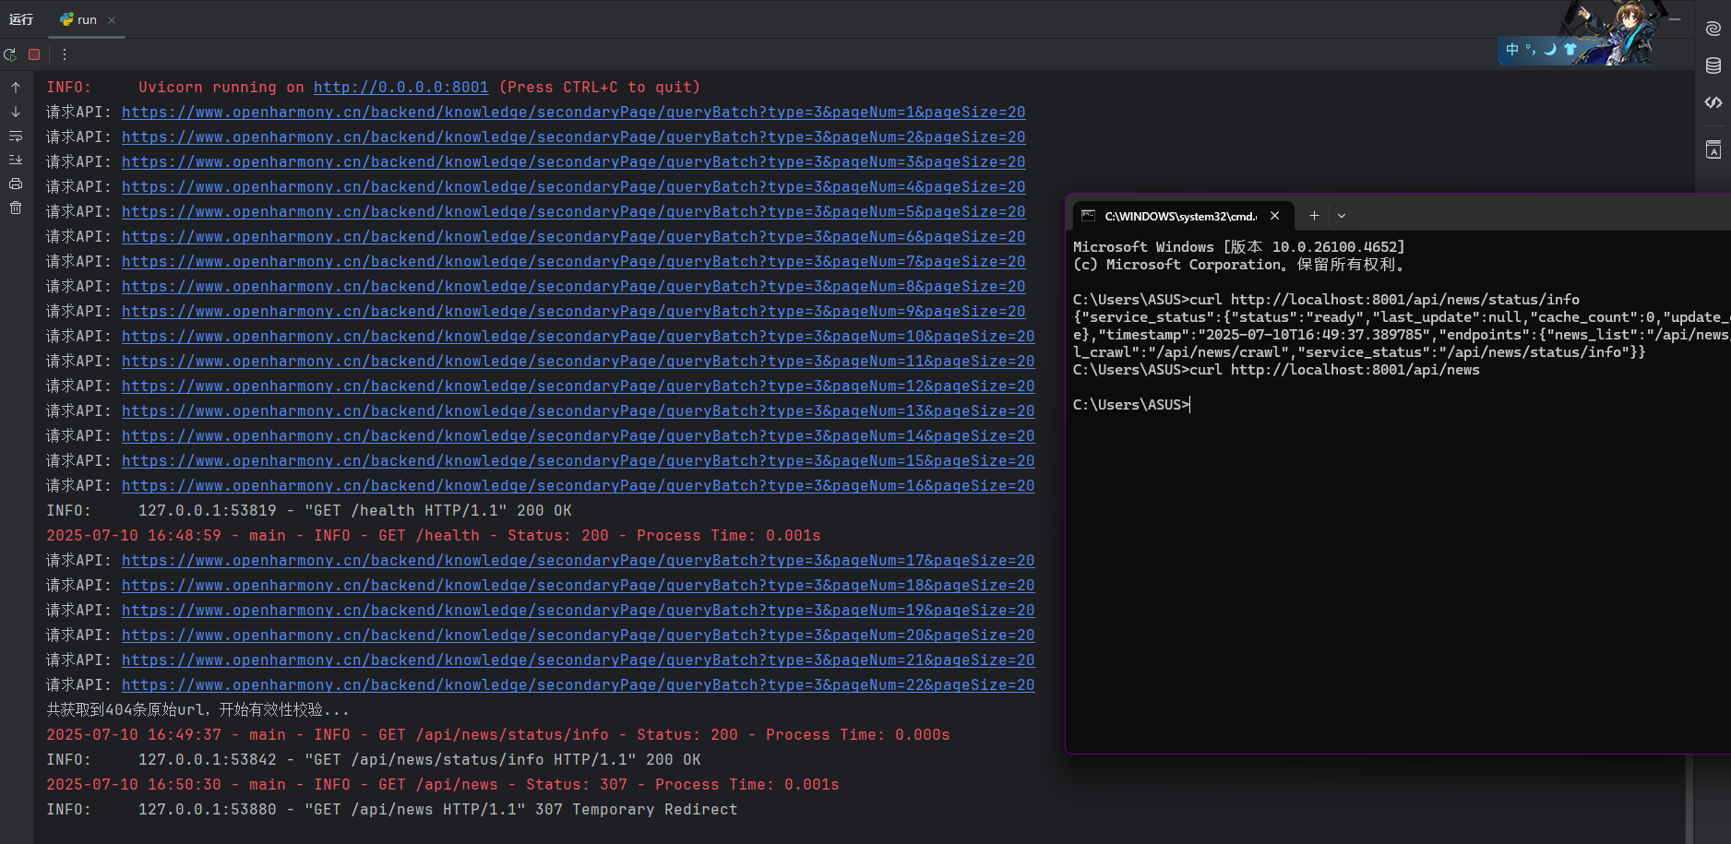The image size is (1731, 844).
Task: Click the Rerun icon in run toolbar
Action: click(x=10, y=54)
